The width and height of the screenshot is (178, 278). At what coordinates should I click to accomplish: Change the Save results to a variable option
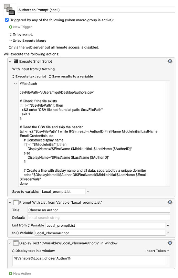coord(71,76)
